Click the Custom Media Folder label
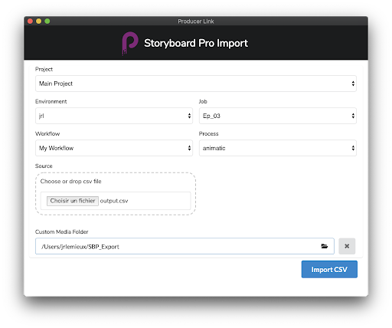 (61, 231)
